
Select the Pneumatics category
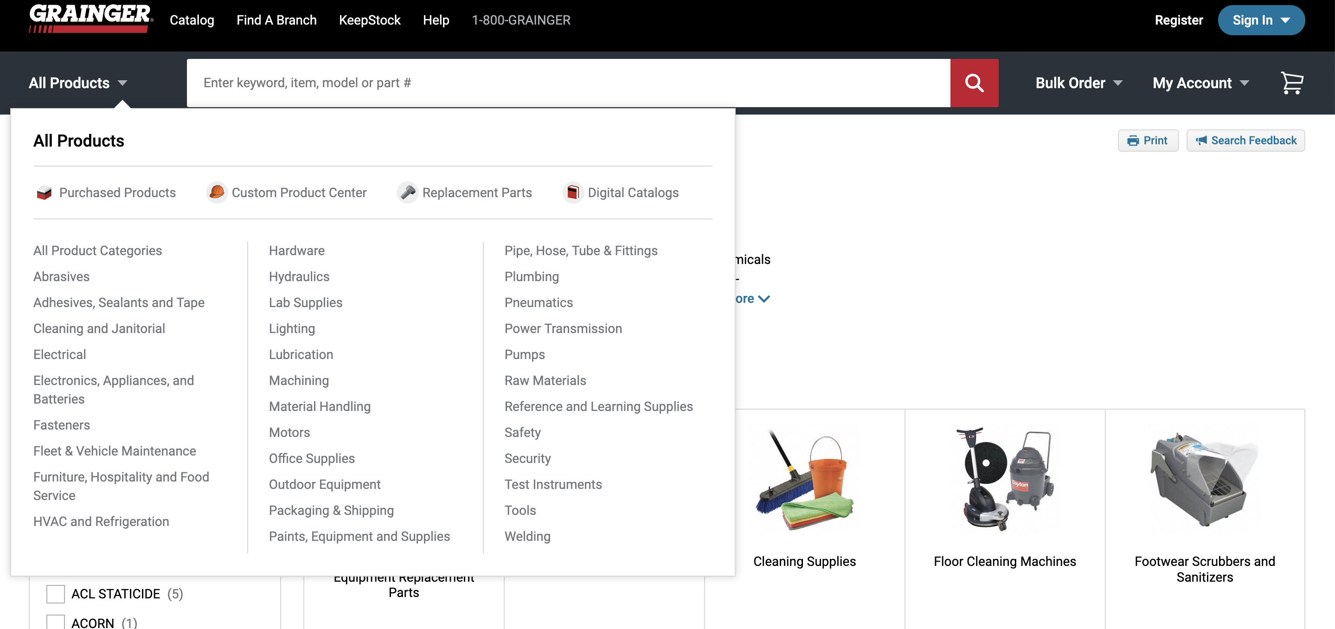tap(539, 302)
